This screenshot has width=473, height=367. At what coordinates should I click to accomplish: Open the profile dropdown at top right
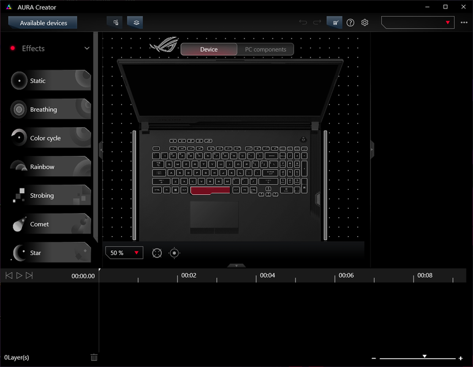click(x=418, y=23)
